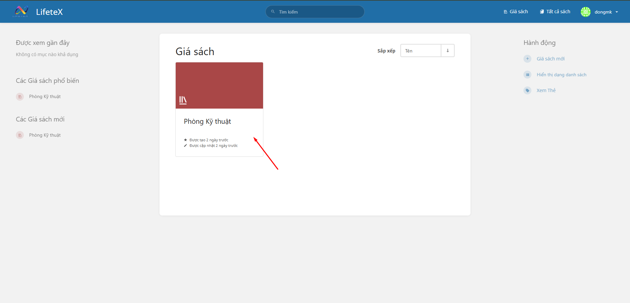Click the plus icon for new shelf
The image size is (630, 303).
coord(527,59)
